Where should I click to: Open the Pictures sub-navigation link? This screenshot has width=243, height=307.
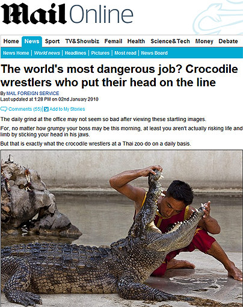coord(100,53)
